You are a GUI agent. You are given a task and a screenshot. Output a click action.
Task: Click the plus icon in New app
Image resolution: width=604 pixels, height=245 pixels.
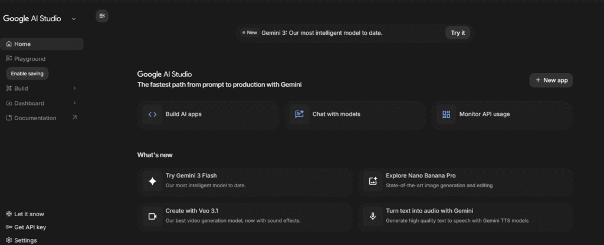[x=538, y=80]
